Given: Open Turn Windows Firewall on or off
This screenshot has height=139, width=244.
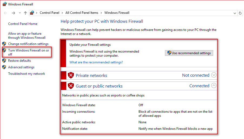Looking at the screenshot, I should pos(29,52).
